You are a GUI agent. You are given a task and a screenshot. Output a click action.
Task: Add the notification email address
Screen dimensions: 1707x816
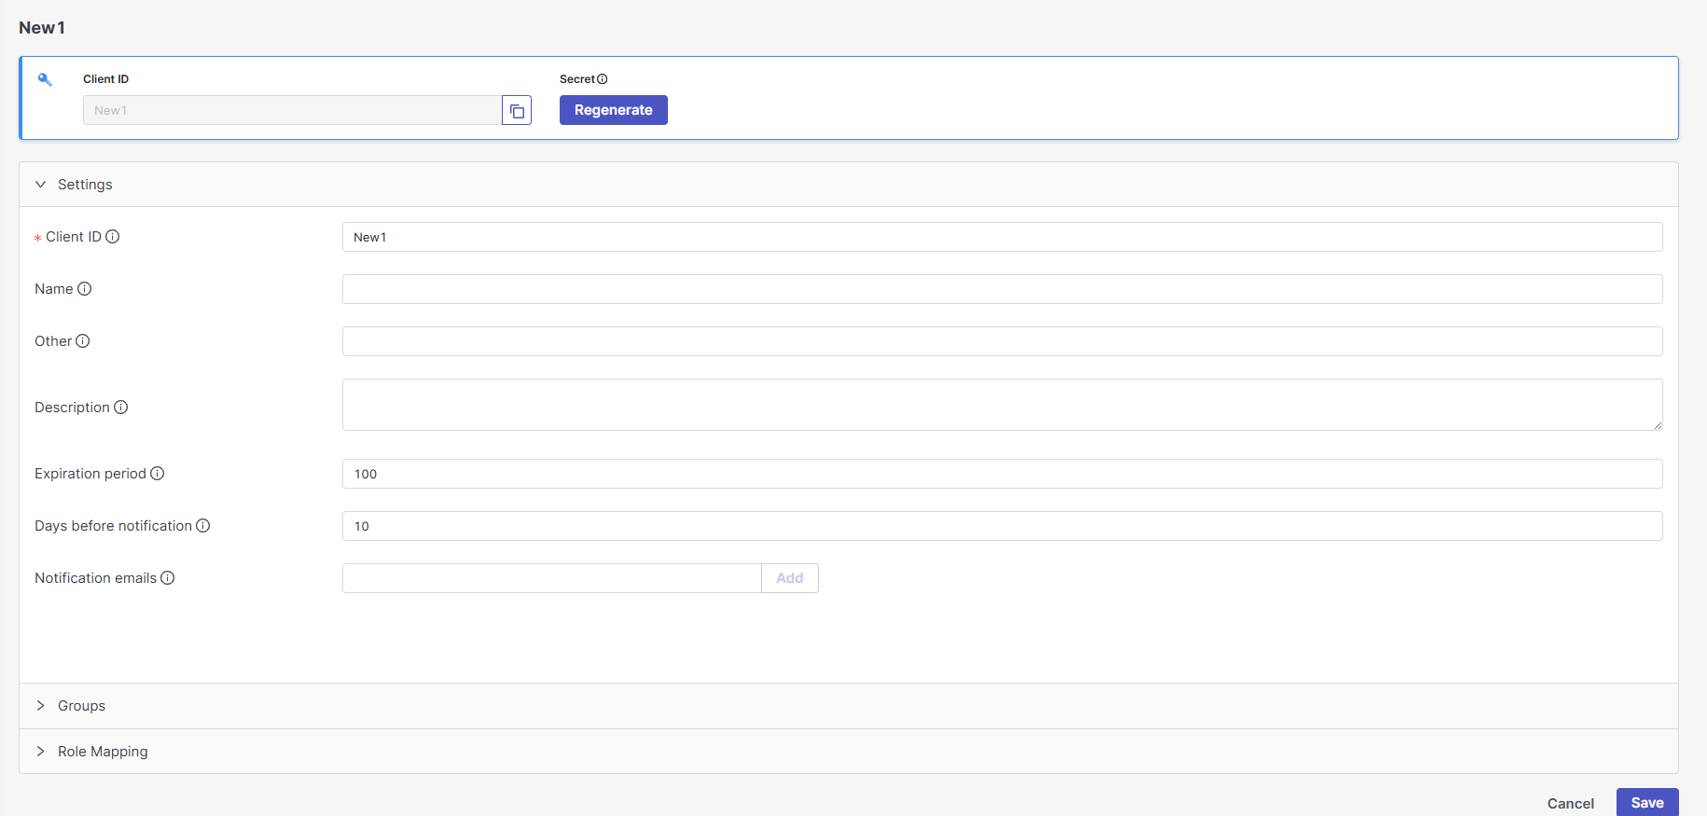pos(789,578)
